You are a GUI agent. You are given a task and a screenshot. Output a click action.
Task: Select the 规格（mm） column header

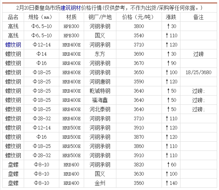click(42, 17)
